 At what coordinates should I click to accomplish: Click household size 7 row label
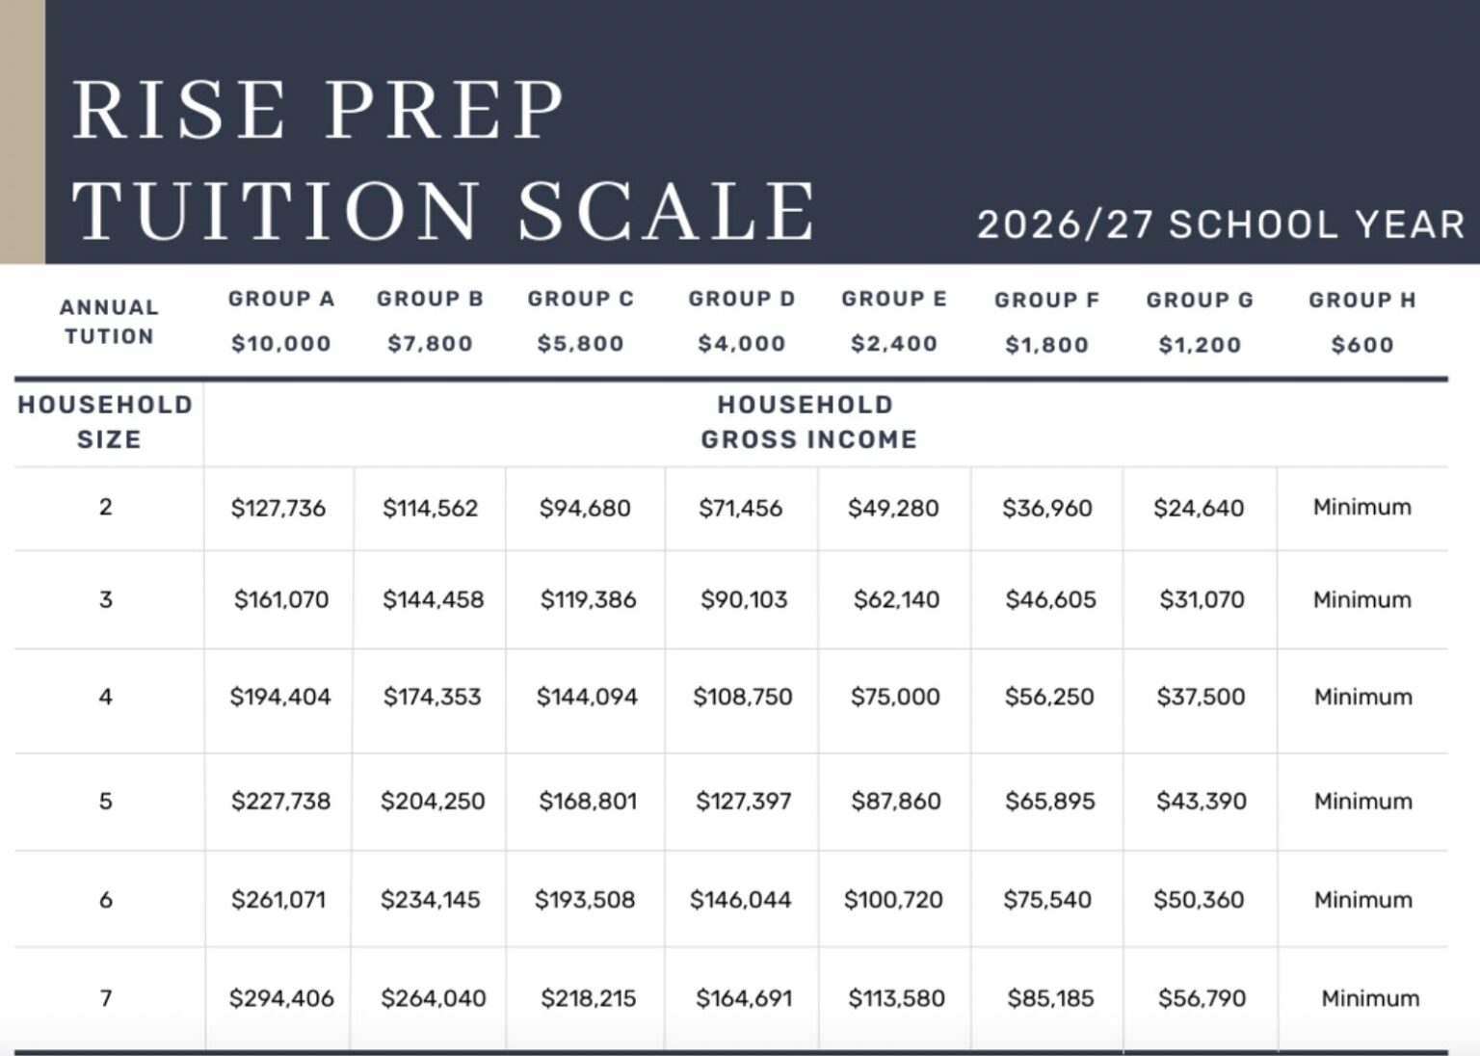pyautogui.click(x=106, y=998)
